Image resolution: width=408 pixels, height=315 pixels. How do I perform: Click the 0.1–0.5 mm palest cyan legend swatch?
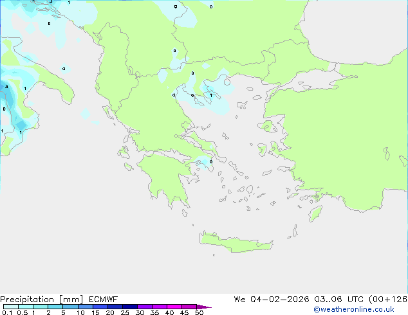pyautogui.click(x=11, y=307)
